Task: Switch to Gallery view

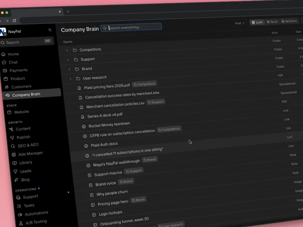Action: (289, 21)
